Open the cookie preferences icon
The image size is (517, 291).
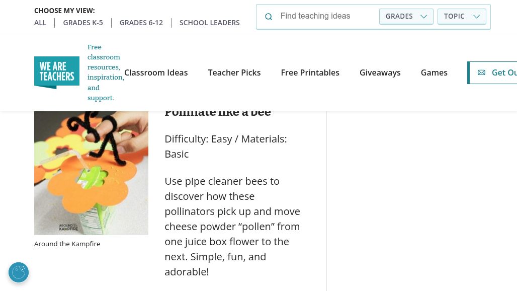pos(19,272)
